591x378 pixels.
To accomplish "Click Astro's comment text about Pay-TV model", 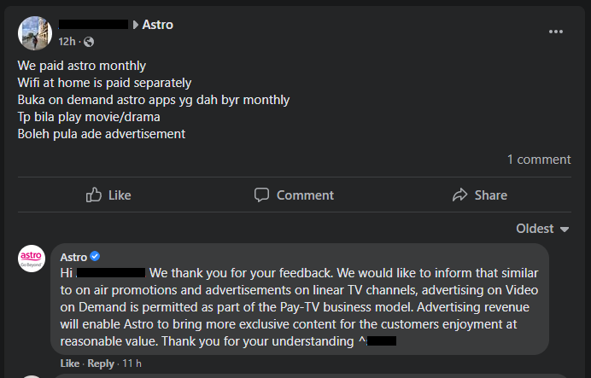I will coord(299,307).
